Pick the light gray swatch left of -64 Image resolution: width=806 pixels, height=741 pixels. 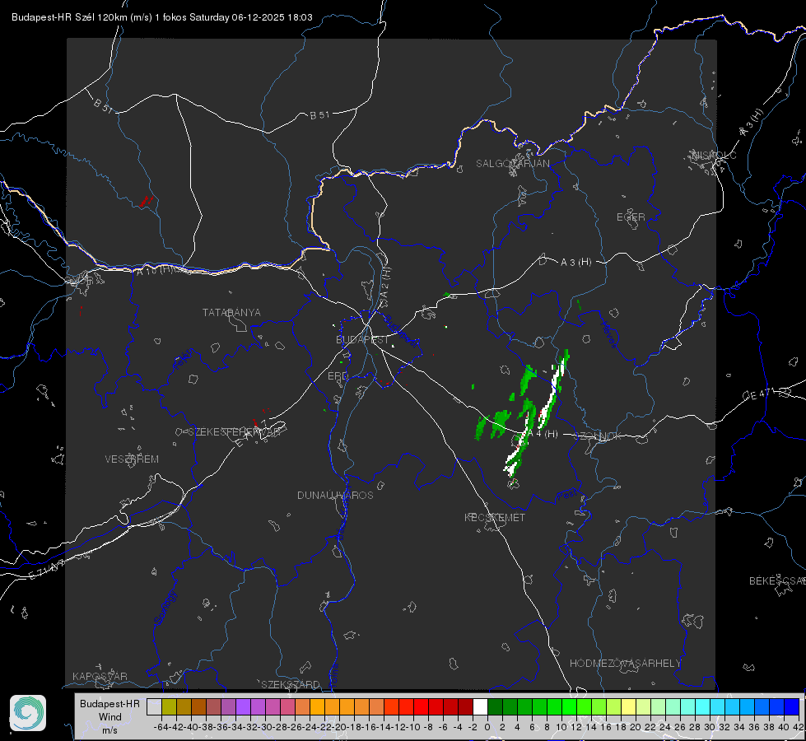tap(154, 706)
